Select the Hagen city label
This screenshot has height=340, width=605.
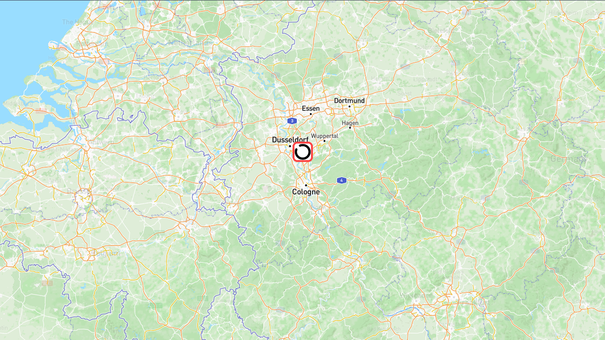tap(350, 123)
